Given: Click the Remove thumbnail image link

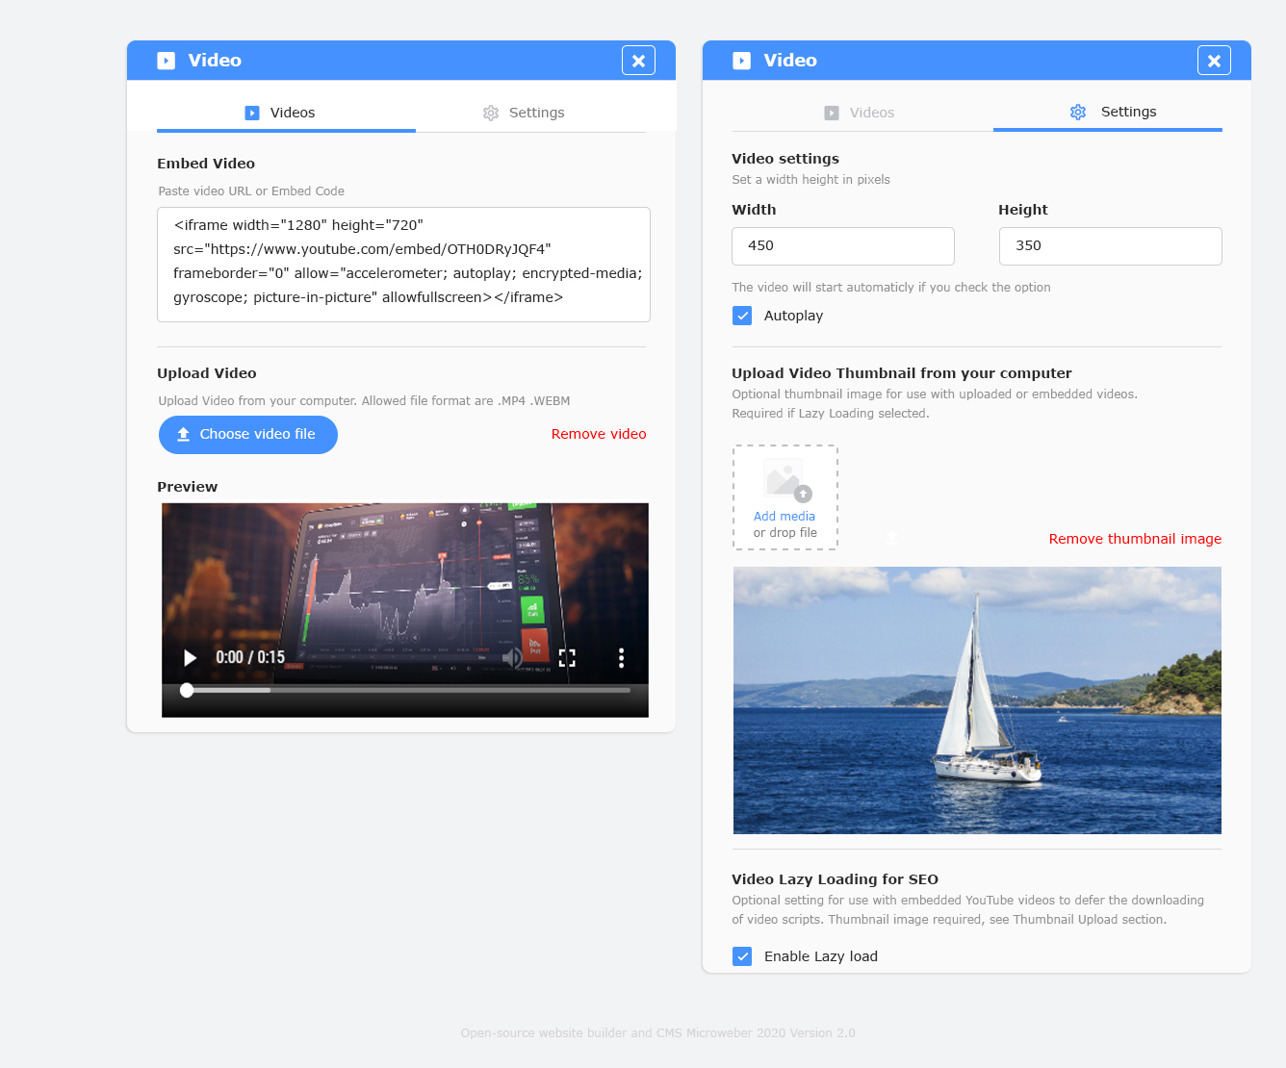Looking at the screenshot, I should (1135, 539).
